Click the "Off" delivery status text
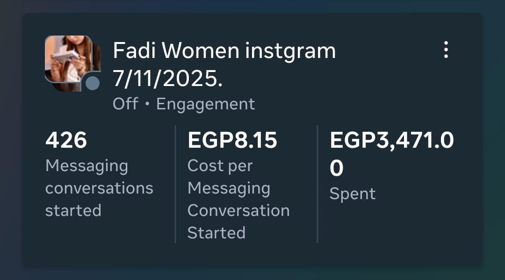The image size is (505, 280). (x=125, y=104)
